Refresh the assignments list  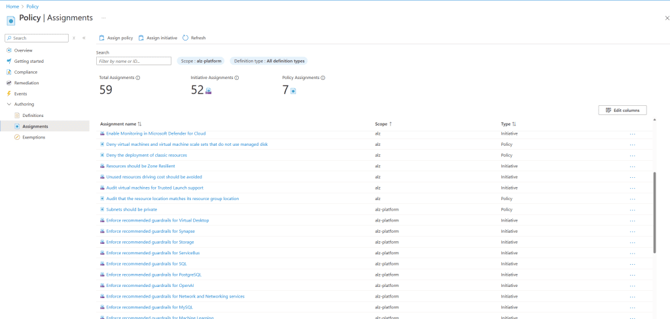pos(186,38)
